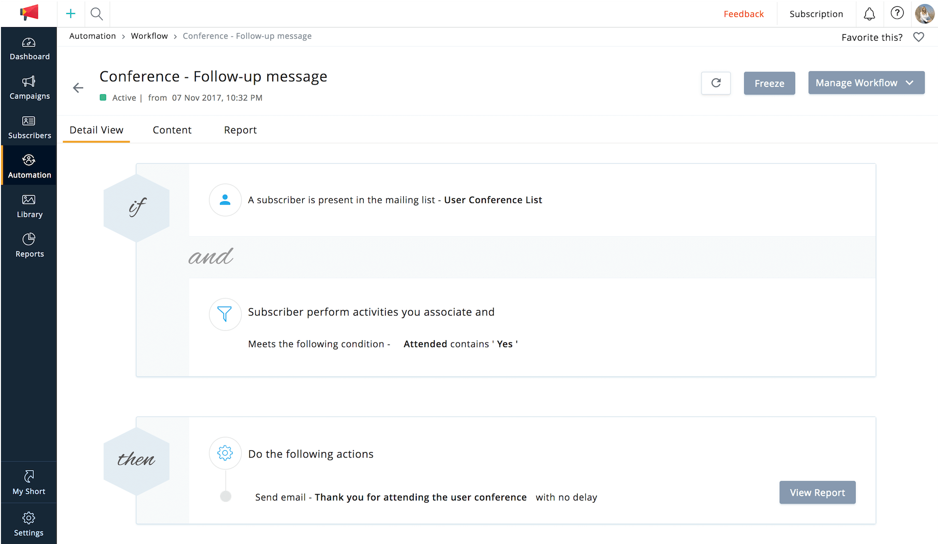Click the View Report button
The height and width of the screenshot is (544, 938).
pos(817,492)
